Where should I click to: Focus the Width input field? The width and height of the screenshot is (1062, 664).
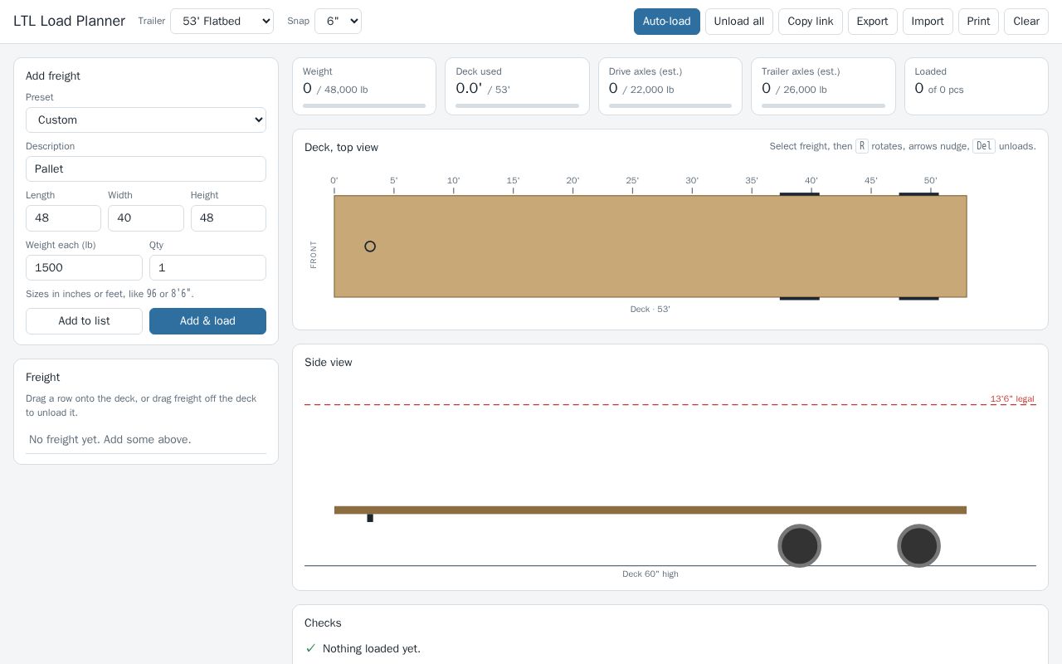(146, 218)
